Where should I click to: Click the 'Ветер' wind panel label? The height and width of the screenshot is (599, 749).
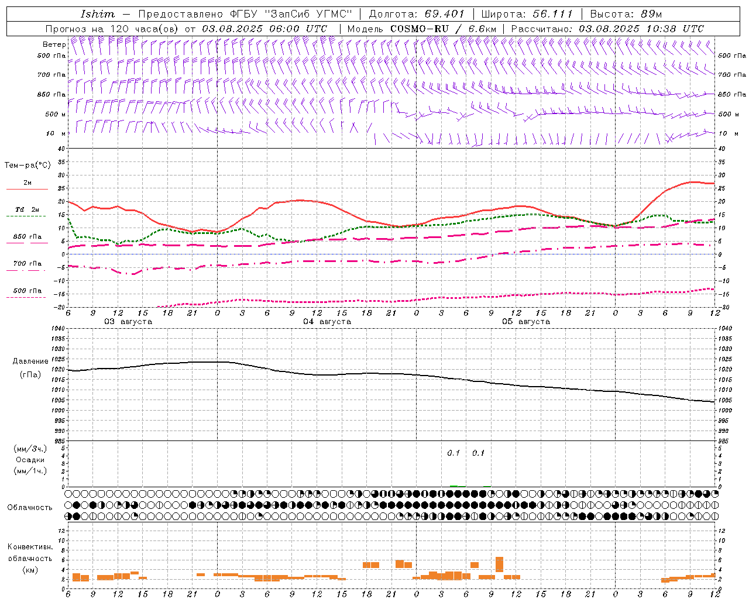pyautogui.click(x=54, y=44)
